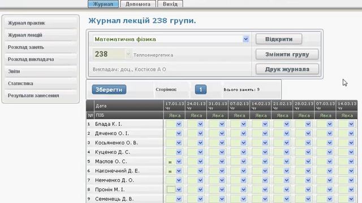Expand the Математична фізика subject dropdown
The image size is (362, 203).
245,39
